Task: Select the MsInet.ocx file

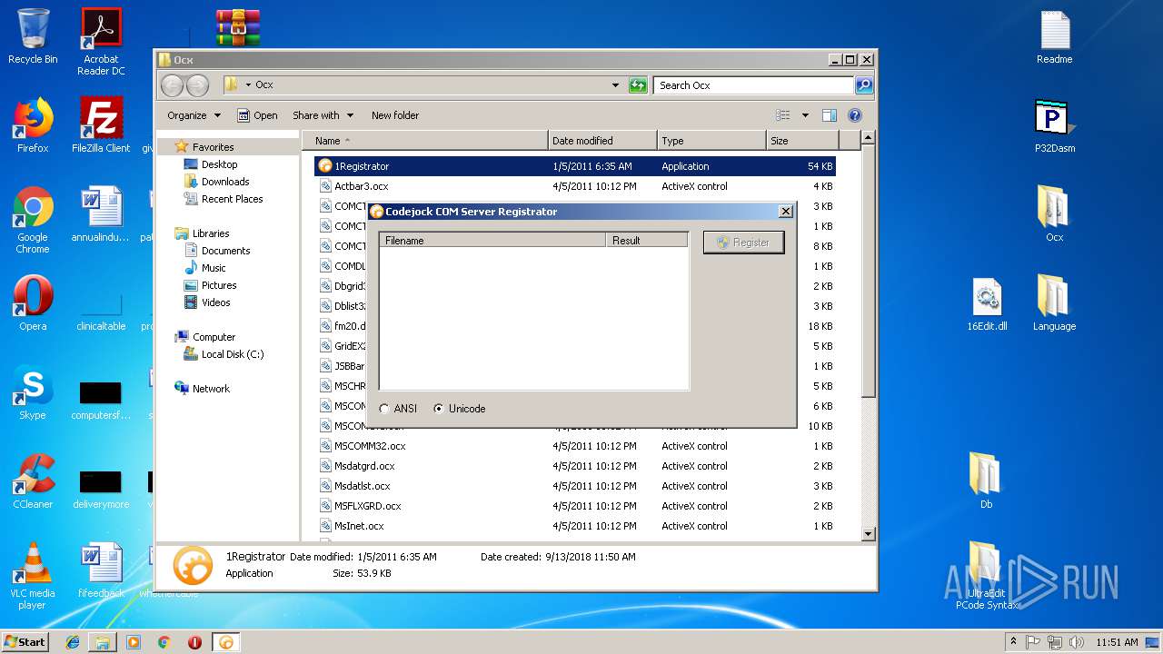Action: click(574, 526)
